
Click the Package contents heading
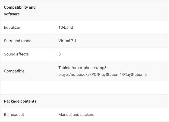coord(20,101)
